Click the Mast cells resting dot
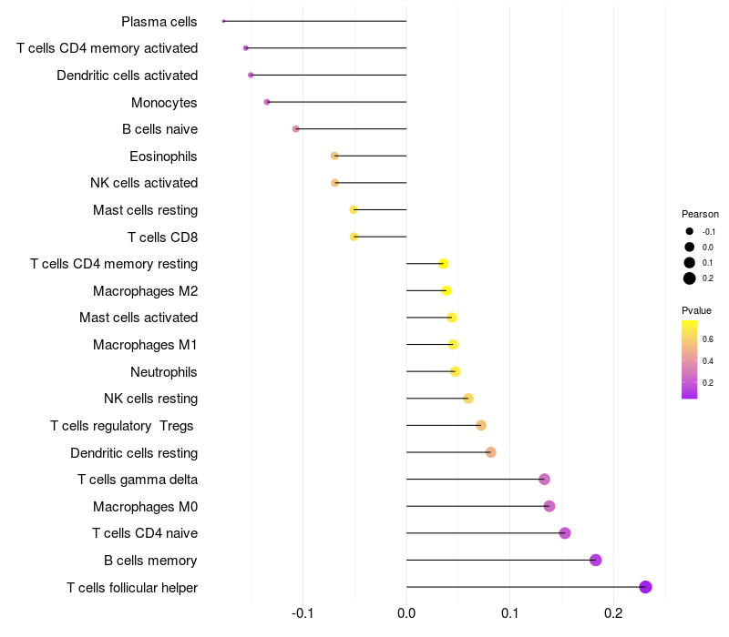Screen dimensions: 729x637 click(354, 210)
